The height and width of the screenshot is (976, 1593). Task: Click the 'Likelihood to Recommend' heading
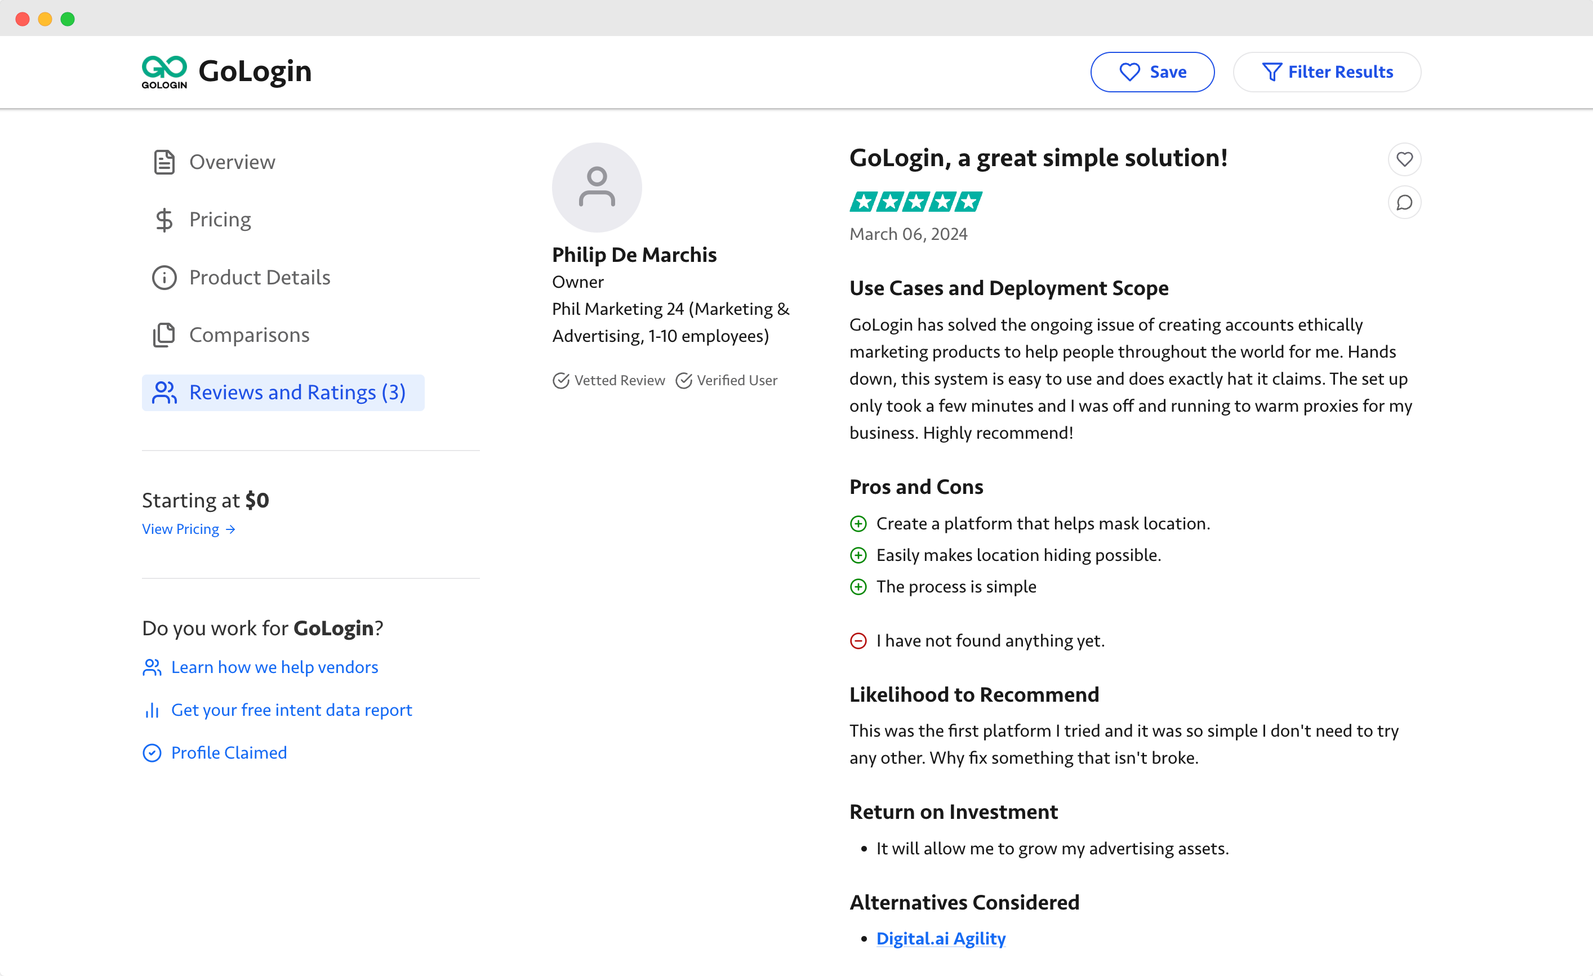[975, 695]
